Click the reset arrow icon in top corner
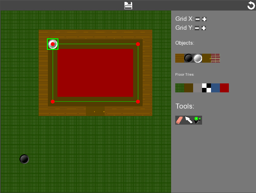The width and height of the screenshot is (256, 193). coord(251,5)
